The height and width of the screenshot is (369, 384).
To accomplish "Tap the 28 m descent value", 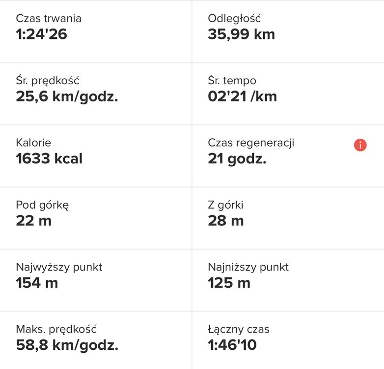I will [225, 220].
